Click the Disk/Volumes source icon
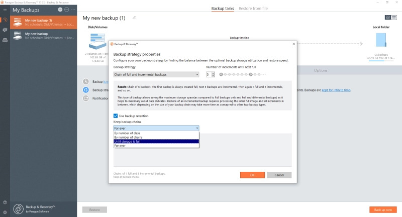 97,41
